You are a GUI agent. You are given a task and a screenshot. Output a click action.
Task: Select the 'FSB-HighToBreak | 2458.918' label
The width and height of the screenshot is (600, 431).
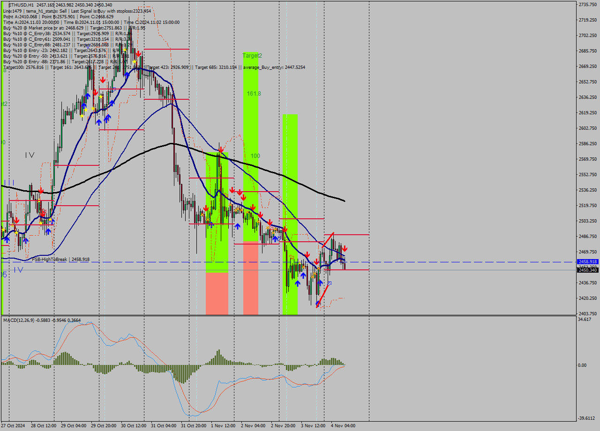coord(60,259)
